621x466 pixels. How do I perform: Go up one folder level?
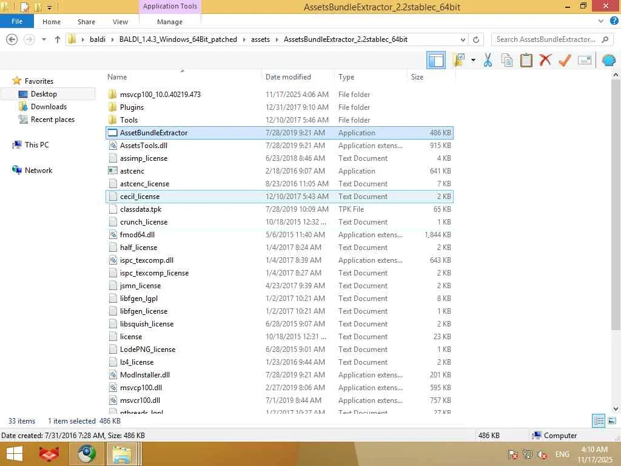[58, 39]
